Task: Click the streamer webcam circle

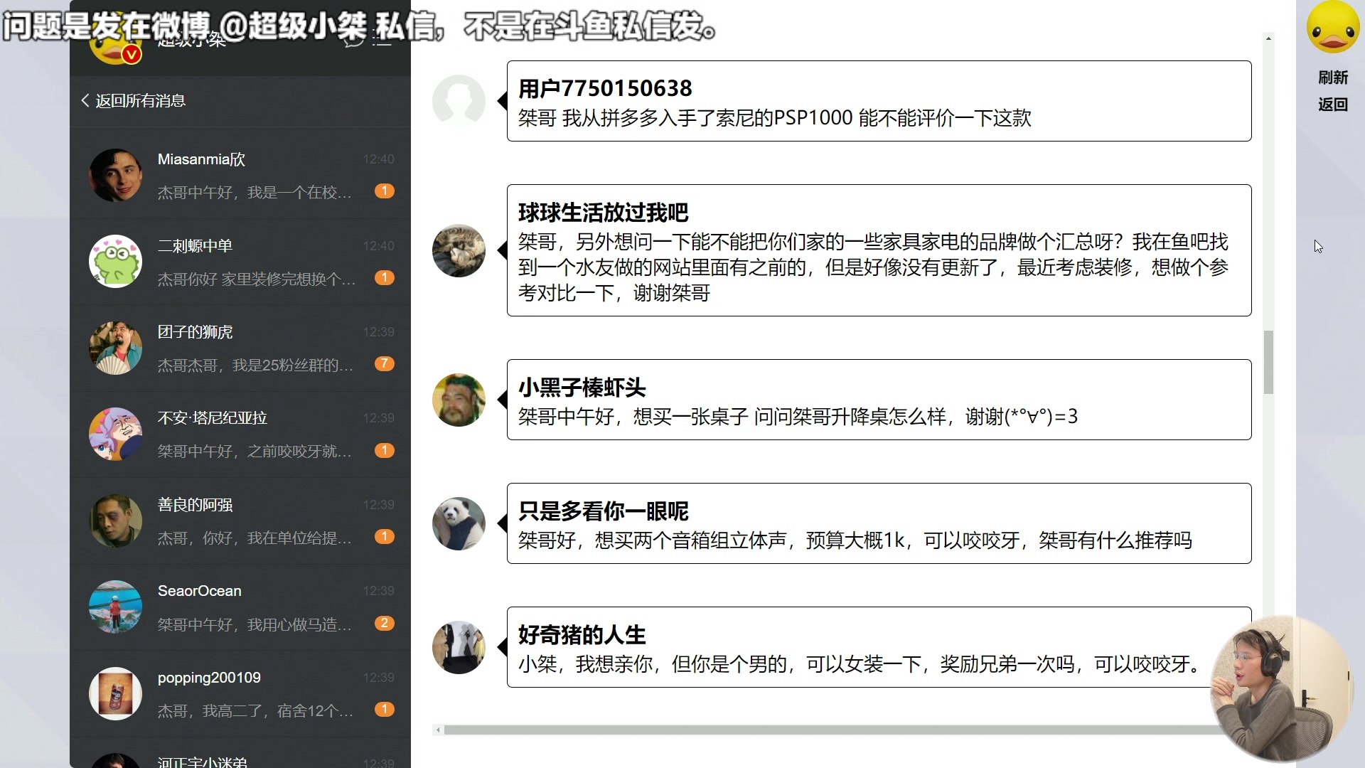Action: pos(1282,688)
